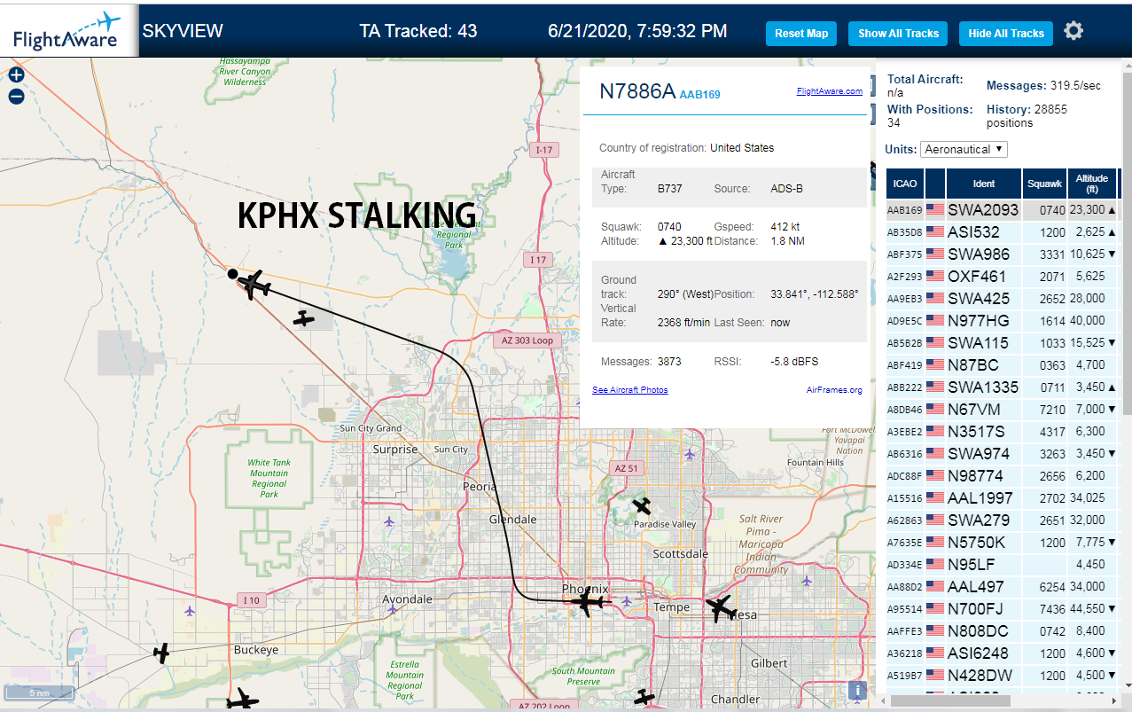
Task: Select the aircraft icon over Paradise Valley
Action: (x=643, y=506)
